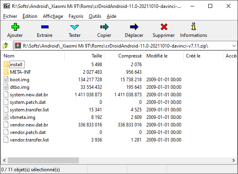This screenshot has width=238, height=174.
Task: Click the vbmeta.img file name
Action: tap(23, 117)
